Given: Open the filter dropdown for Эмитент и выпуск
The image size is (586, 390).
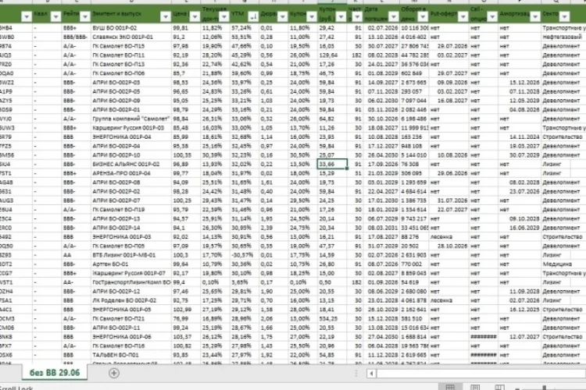Looking at the screenshot, I should point(166,17).
